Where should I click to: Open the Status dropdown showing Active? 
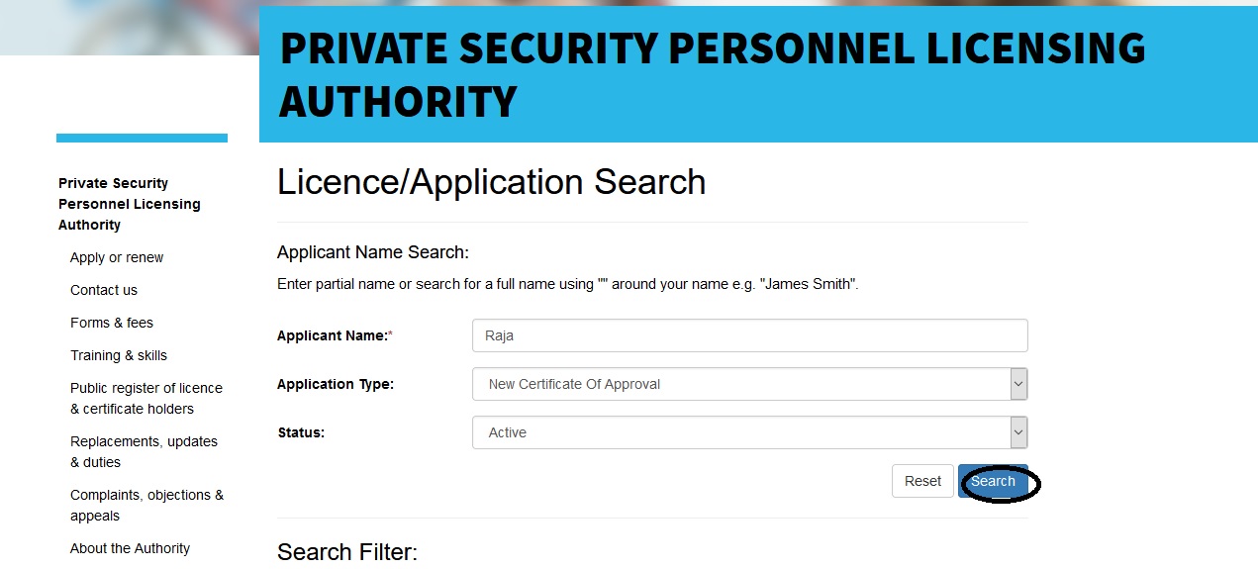pyautogui.click(x=742, y=432)
